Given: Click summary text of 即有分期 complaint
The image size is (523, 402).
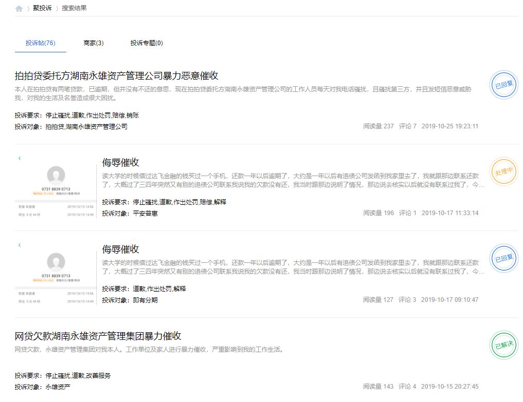Looking at the screenshot, I should [x=293, y=267].
